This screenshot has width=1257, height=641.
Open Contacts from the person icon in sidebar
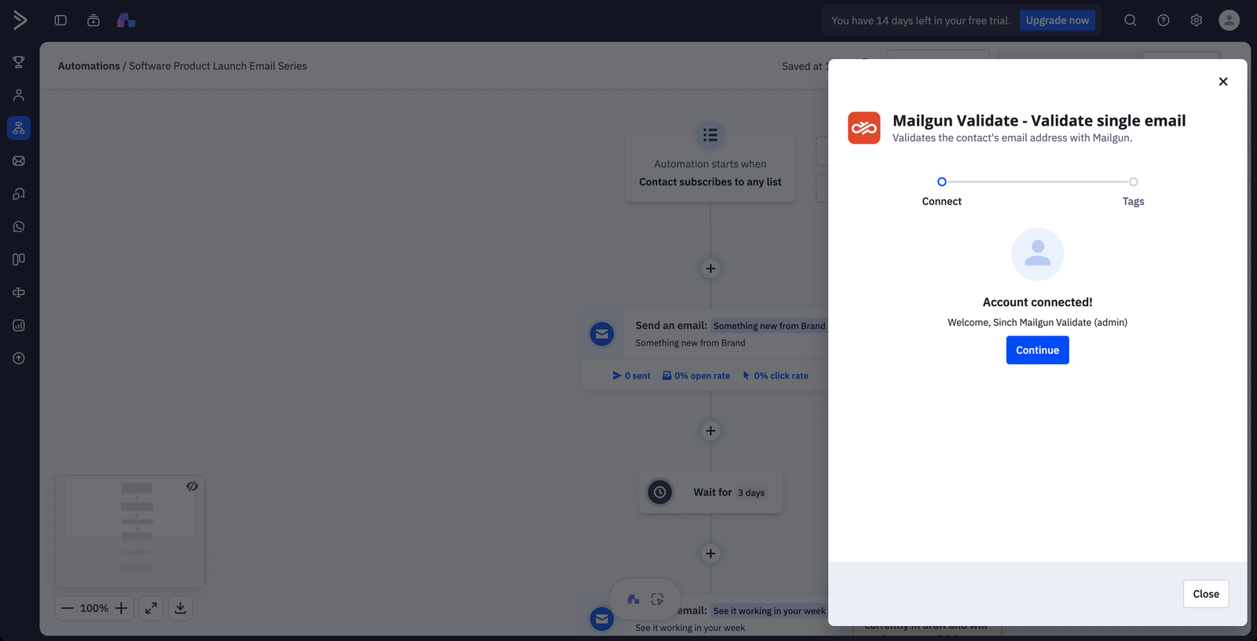click(x=19, y=95)
